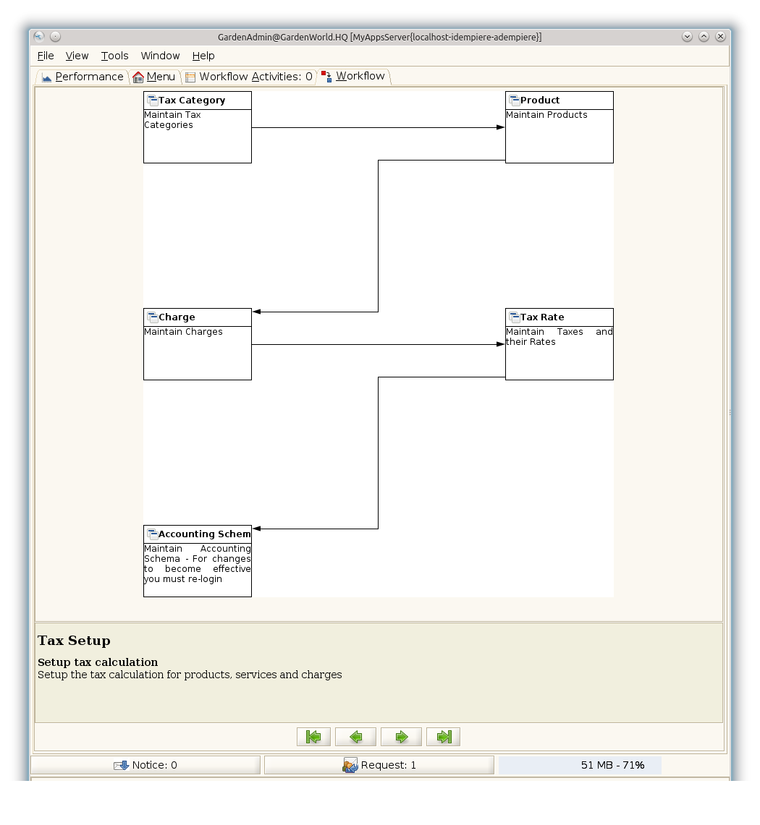
Task: Click the Notice: 0 button
Action: pos(145,765)
